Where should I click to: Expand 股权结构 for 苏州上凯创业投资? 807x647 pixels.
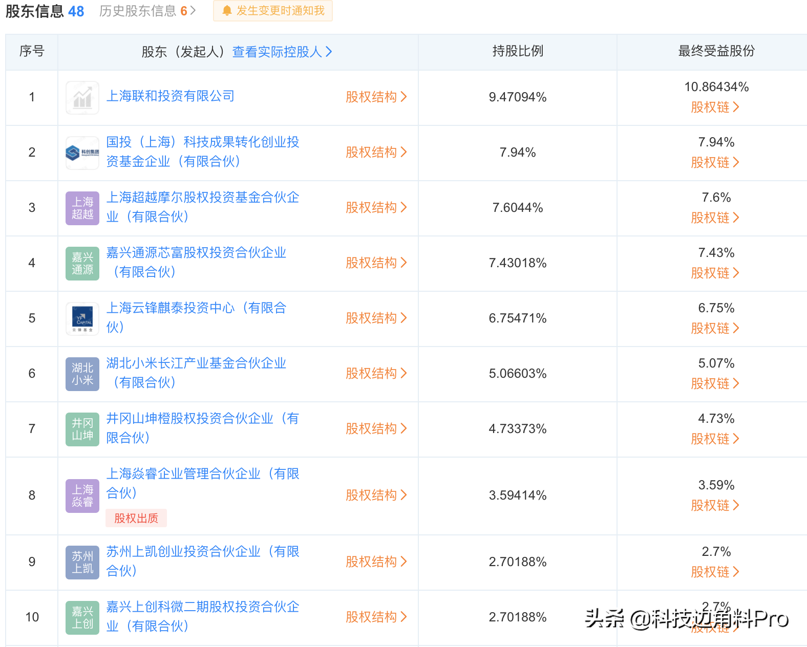376,562
